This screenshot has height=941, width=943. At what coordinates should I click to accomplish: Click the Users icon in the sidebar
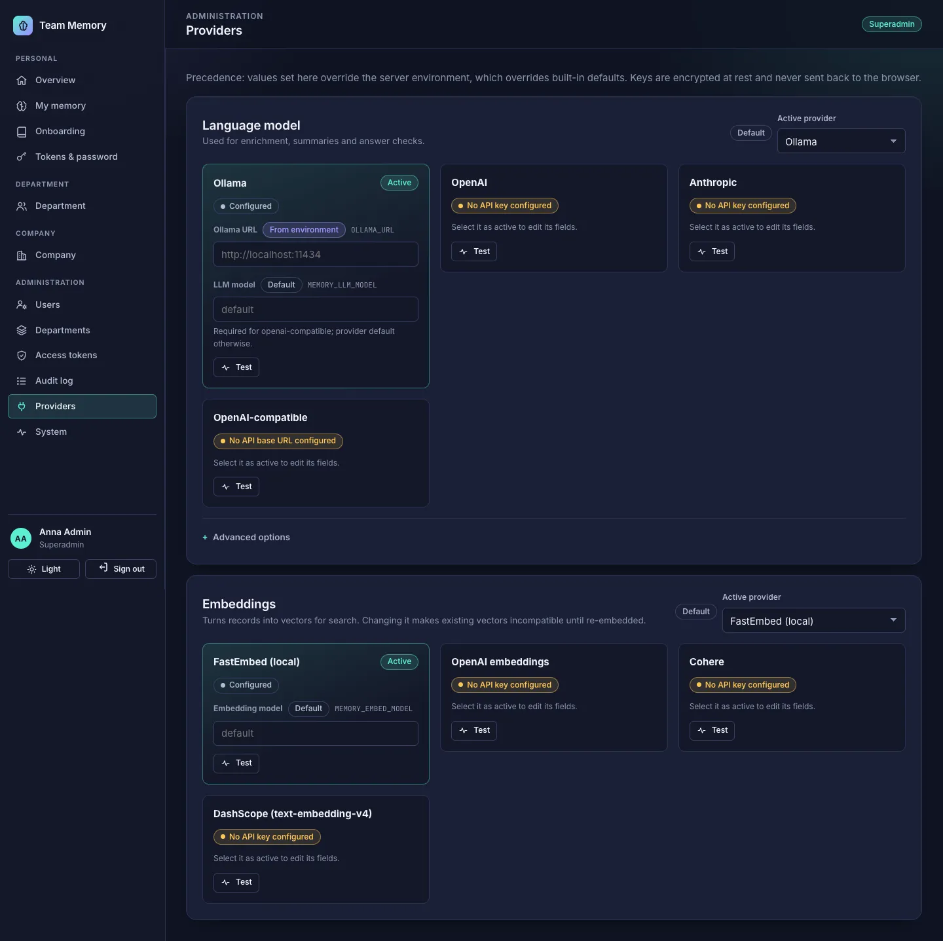22,305
